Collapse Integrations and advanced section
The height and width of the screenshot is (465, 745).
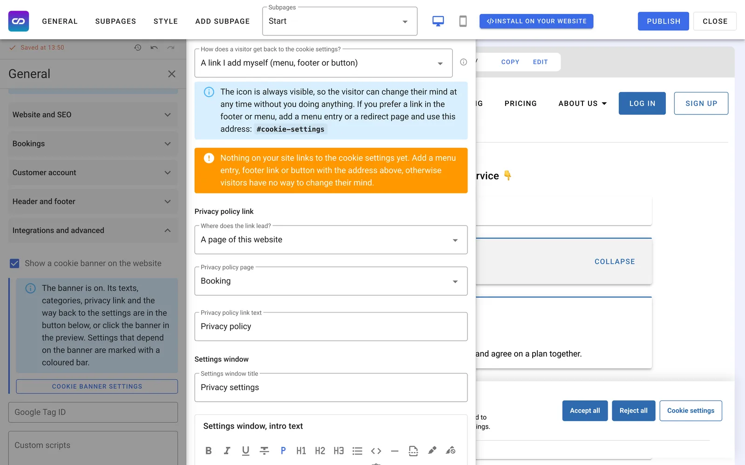(x=93, y=230)
